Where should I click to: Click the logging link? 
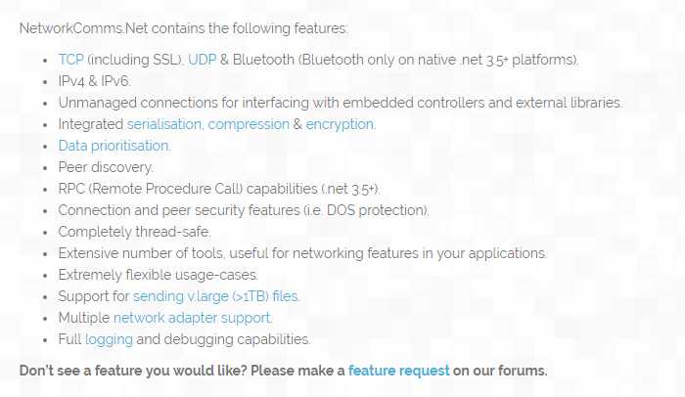109,339
